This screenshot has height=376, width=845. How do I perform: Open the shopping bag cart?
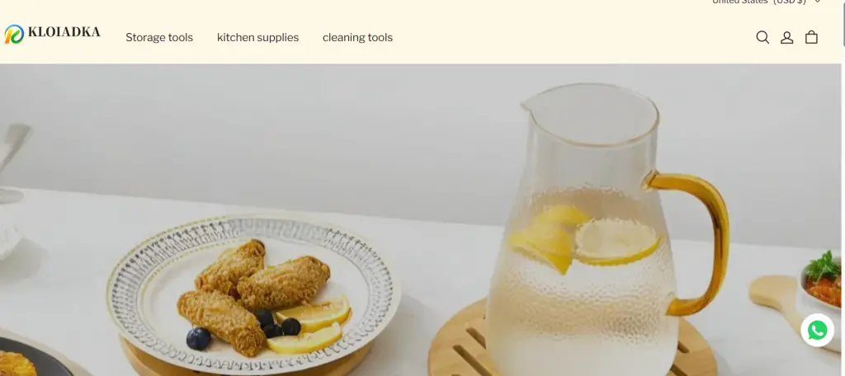tap(811, 37)
